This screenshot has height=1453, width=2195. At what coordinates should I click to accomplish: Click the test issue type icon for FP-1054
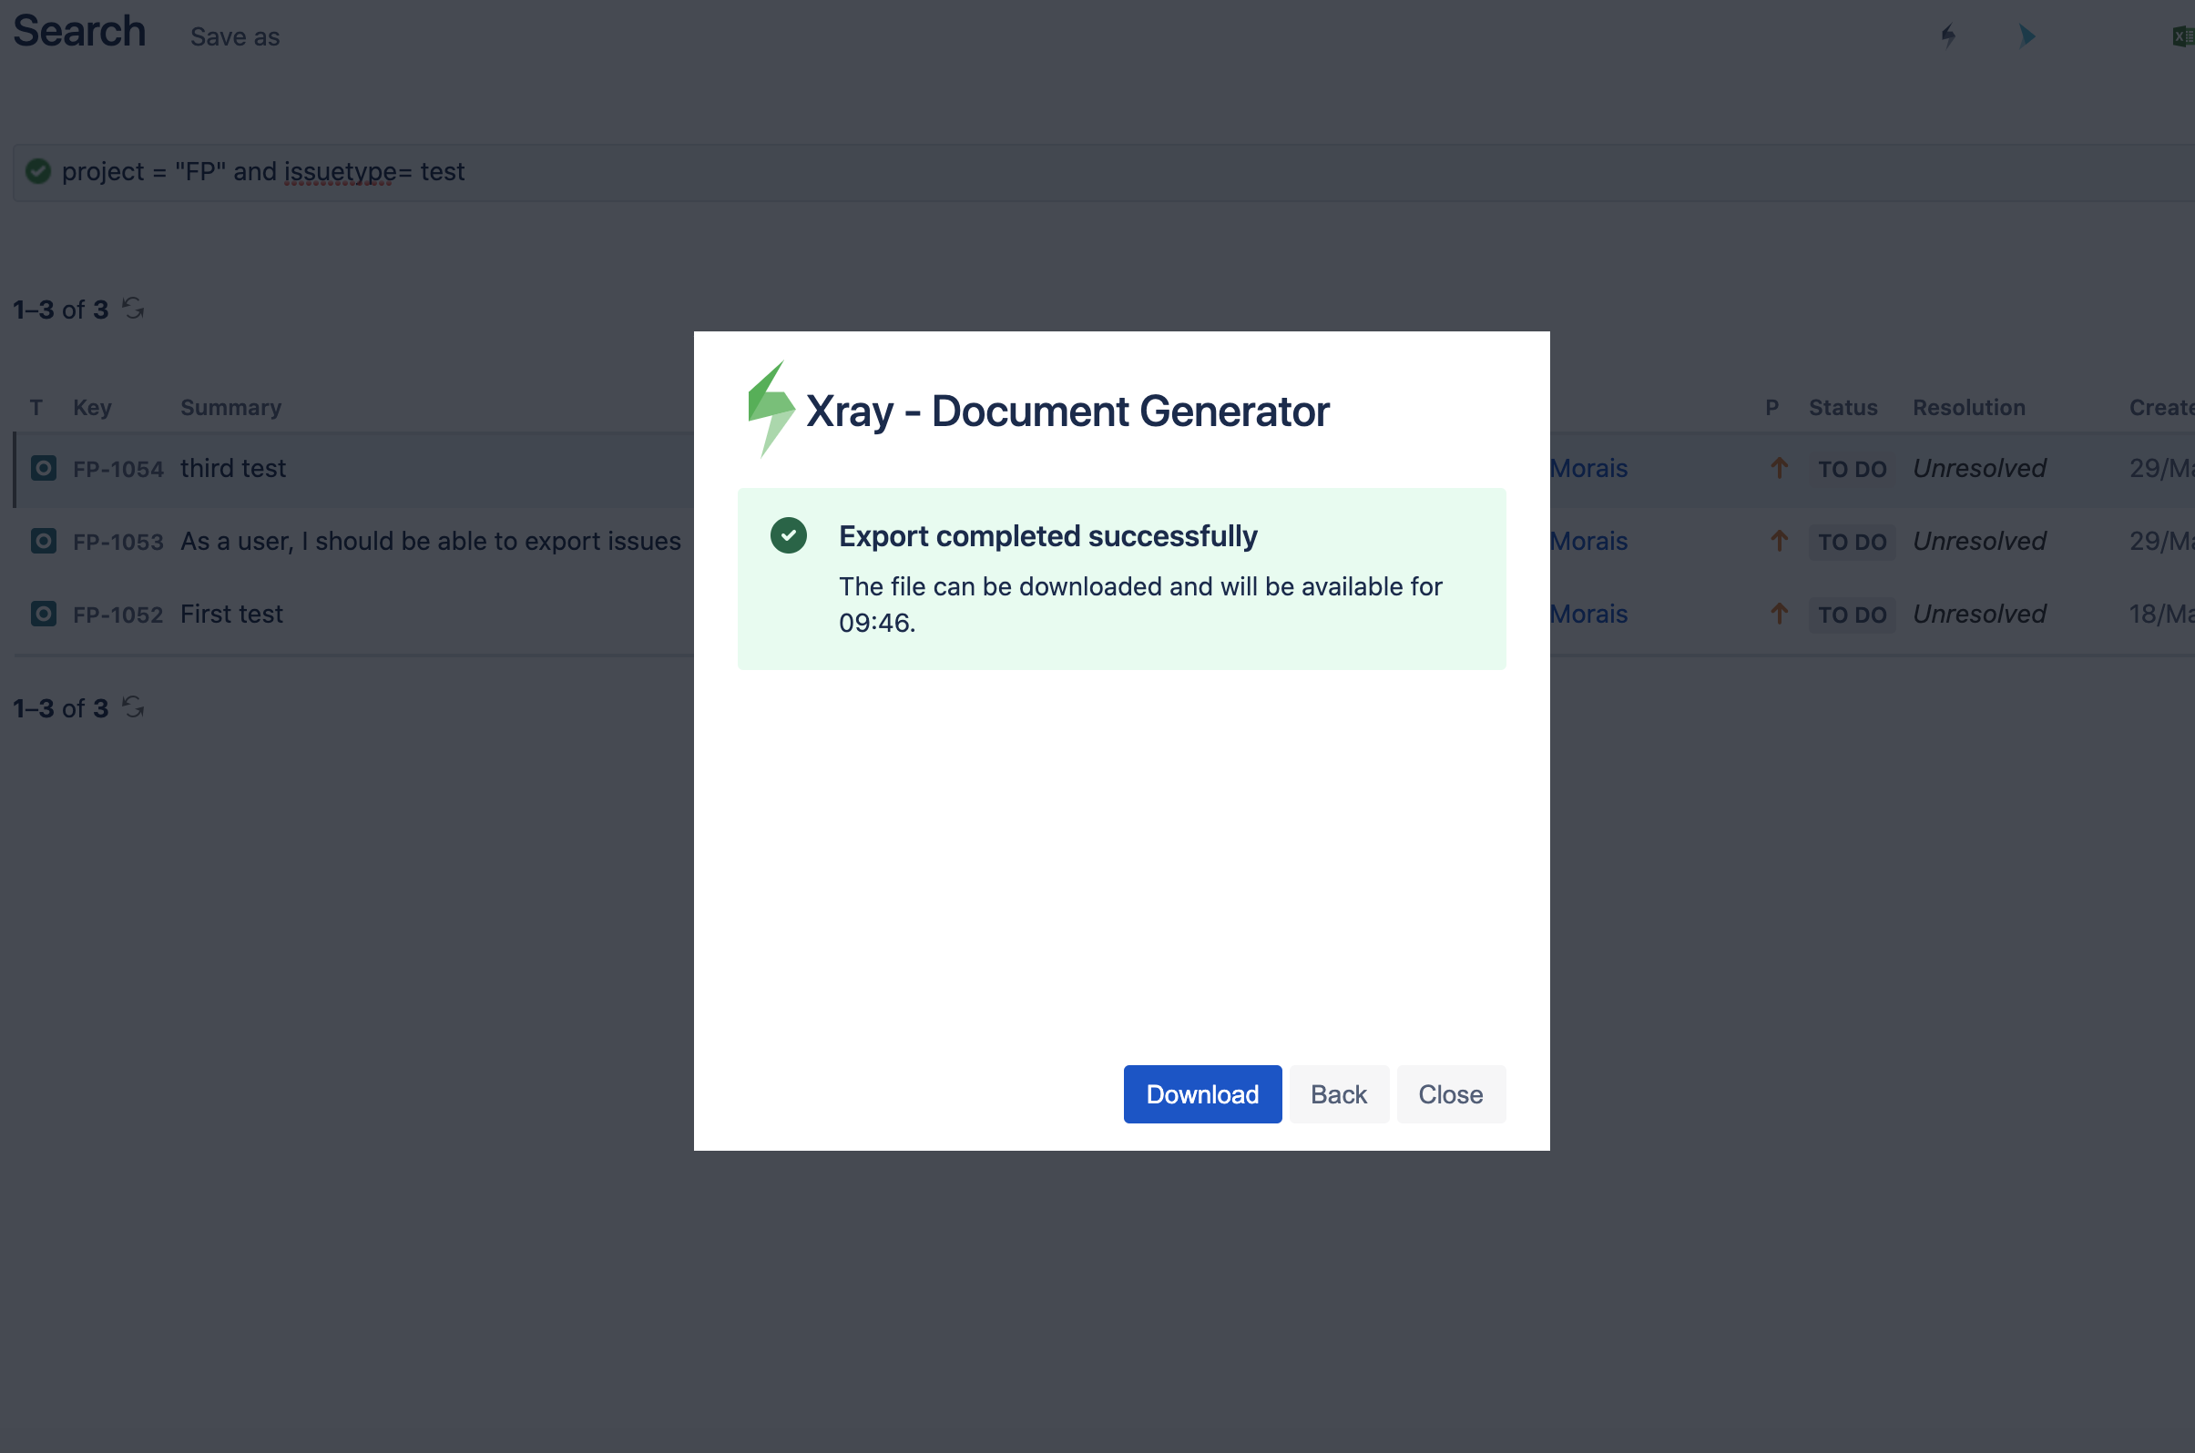click(x=44, y=468)
